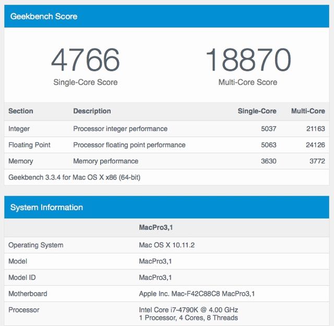Viewport: 334px width, 326px height.
Task: Click 'Processor integer performance' description
Action: 120,129
